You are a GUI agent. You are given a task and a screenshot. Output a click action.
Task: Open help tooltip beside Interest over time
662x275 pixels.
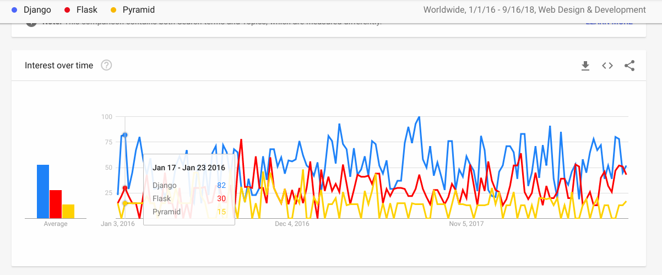(106, 66)
